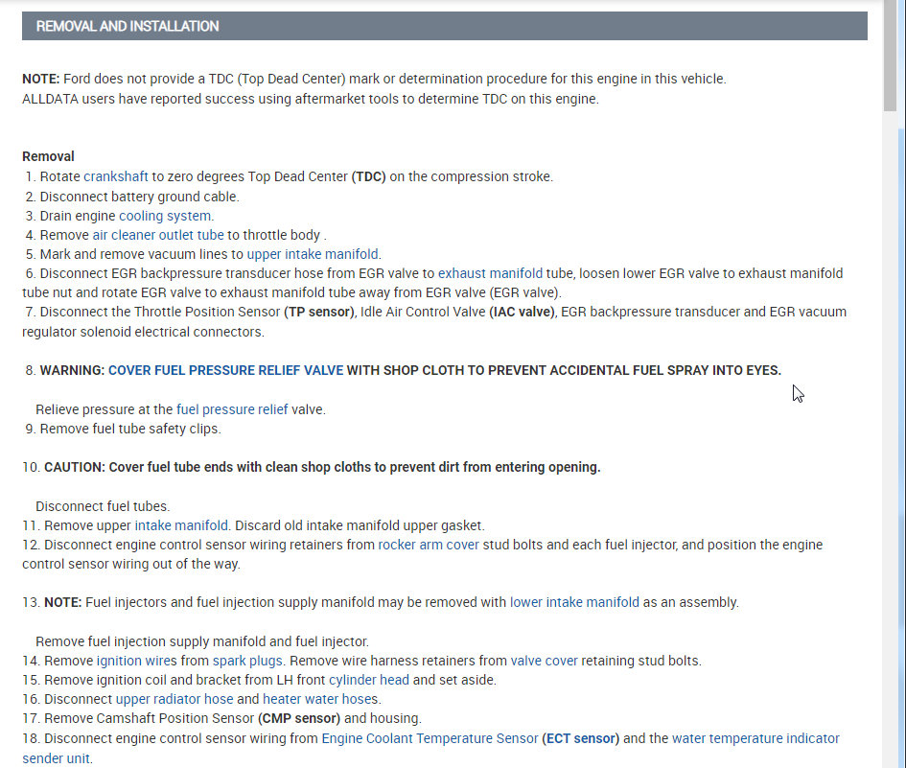Click the cooling system link
The width and height of the screenshot is (906, 768).
[165, 216]
